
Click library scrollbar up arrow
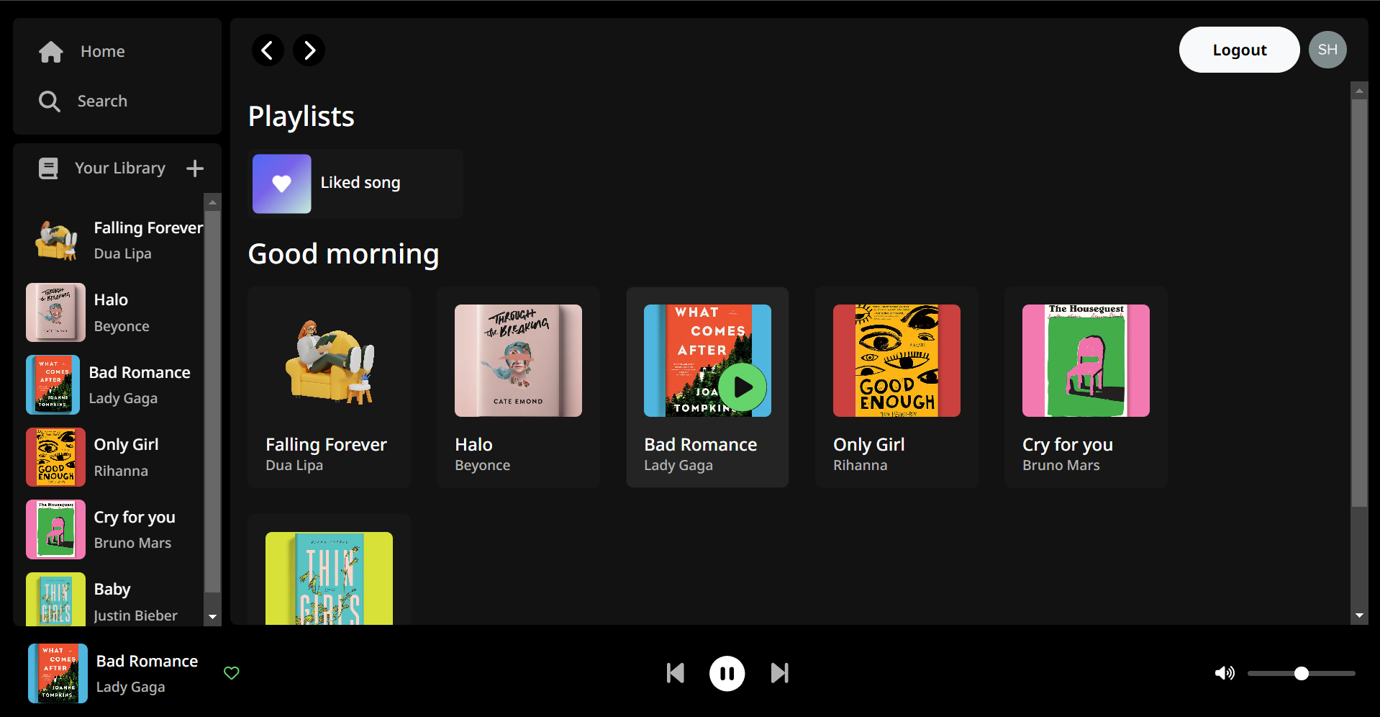coord(212,202)
